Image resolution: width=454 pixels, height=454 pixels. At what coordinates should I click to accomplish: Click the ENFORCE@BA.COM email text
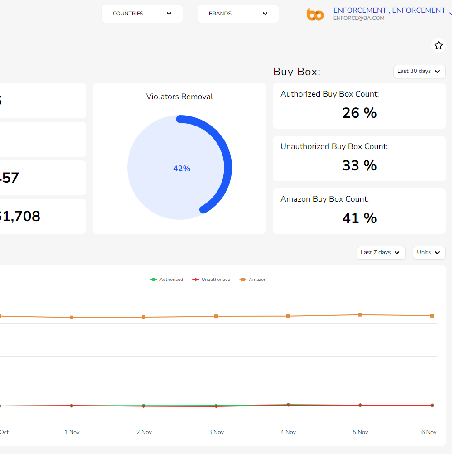pyautogui.click(x=359, y=19)
